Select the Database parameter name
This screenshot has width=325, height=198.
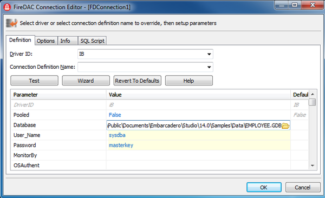tap(25, 125)
